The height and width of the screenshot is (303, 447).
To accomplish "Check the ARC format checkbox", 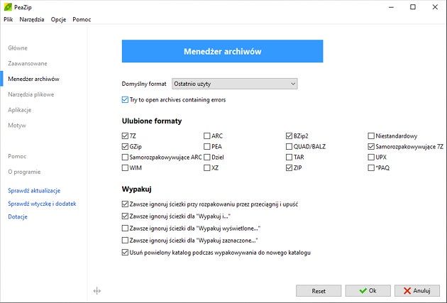I will (x=207, y=136).
